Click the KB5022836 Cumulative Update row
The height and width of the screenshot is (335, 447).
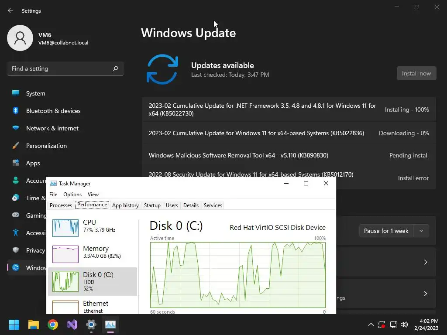289,133
